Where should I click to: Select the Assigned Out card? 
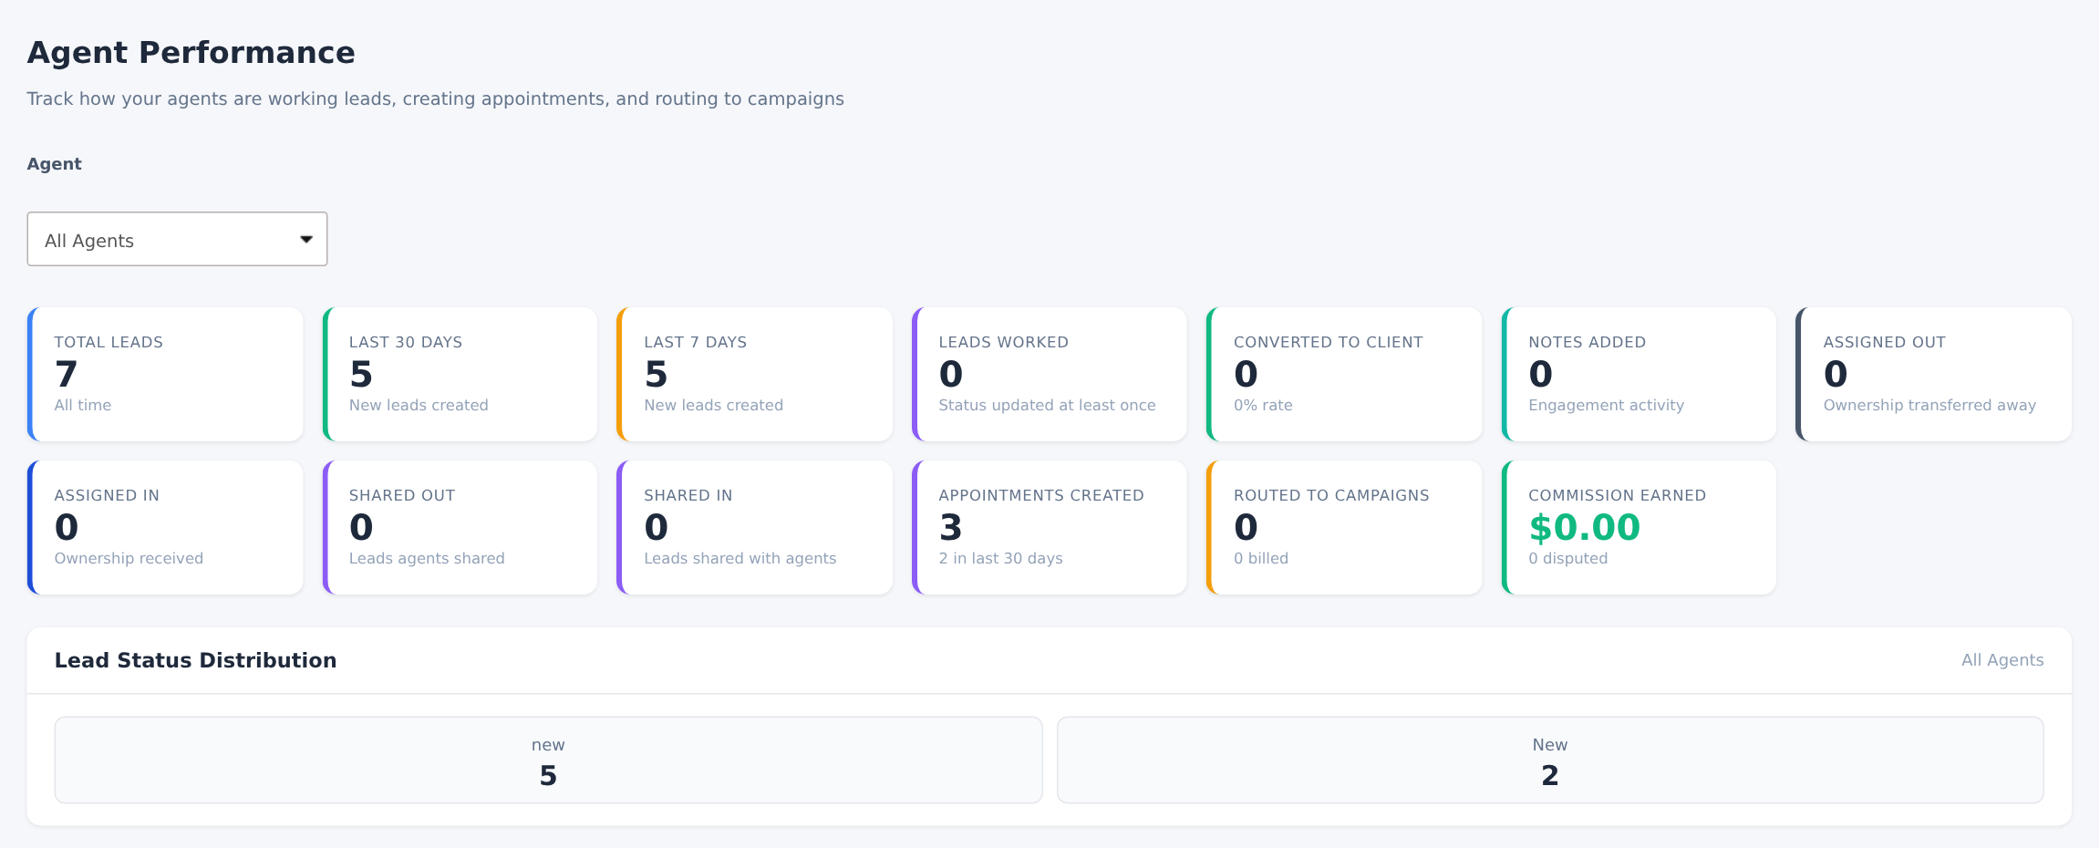pyautogui.click(x=1934, y=375)
